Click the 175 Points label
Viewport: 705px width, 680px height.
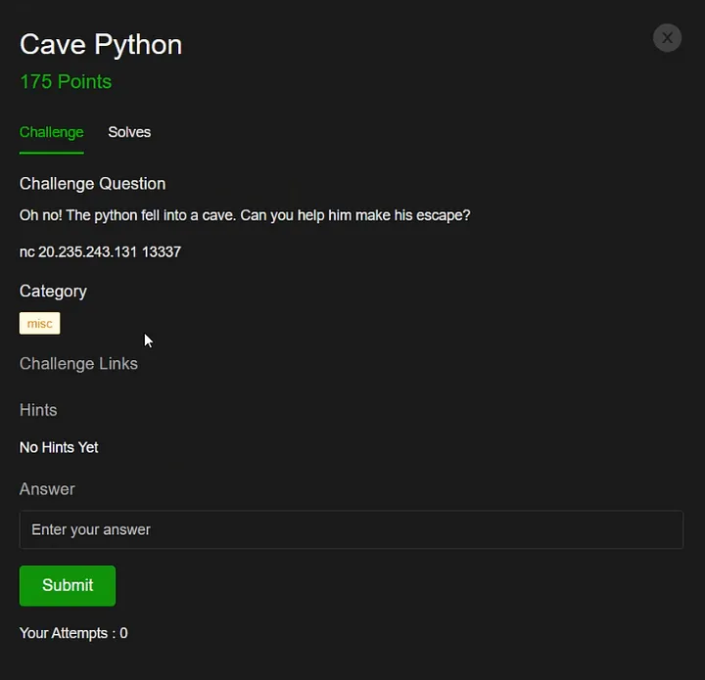(x=66, y=82)
